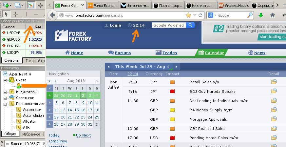286x147 pixels.
Task: Click the 22:14 clock link in site header
Action: 139,25
